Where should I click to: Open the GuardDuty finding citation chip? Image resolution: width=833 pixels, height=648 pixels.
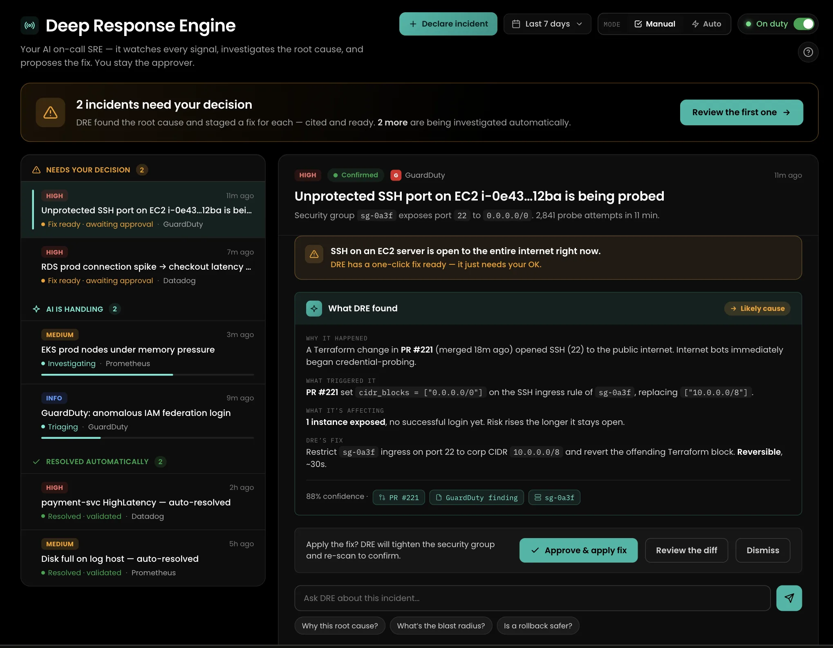click(477, 498)
